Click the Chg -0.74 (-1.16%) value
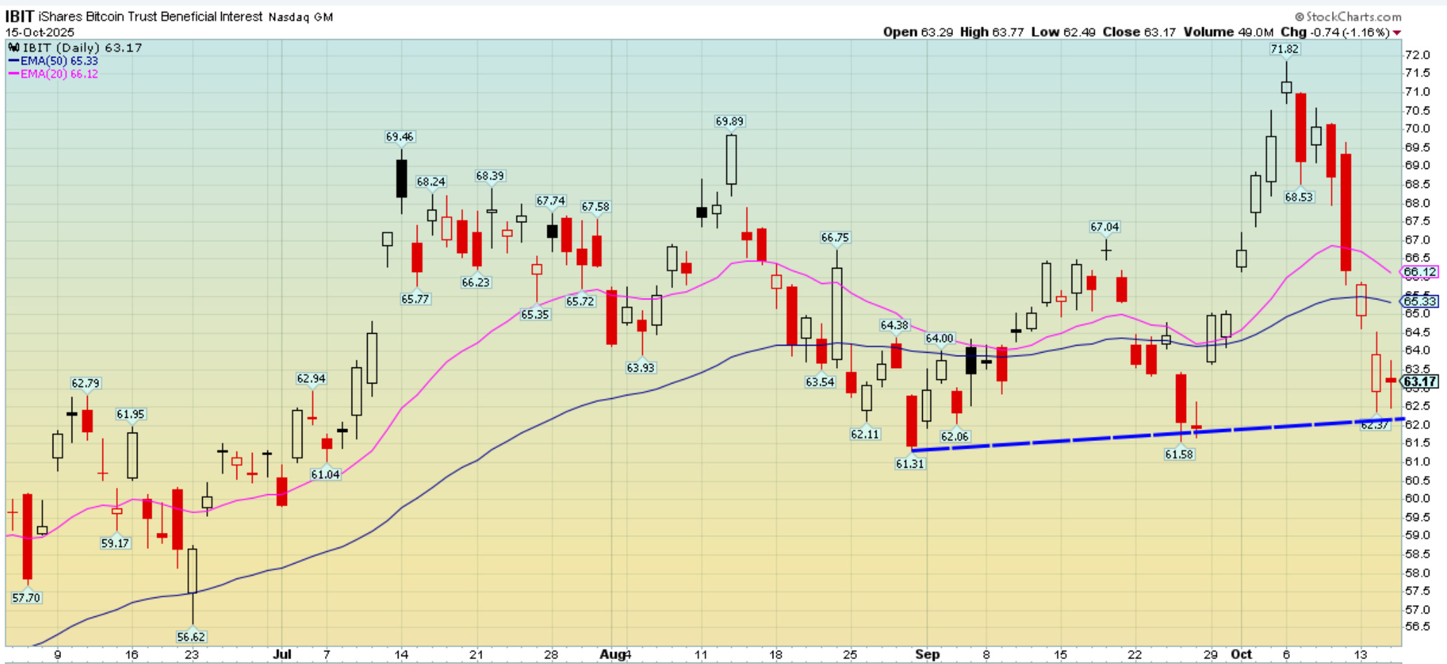This screenshot has height=664, width=1447. tap(1335, 32)
